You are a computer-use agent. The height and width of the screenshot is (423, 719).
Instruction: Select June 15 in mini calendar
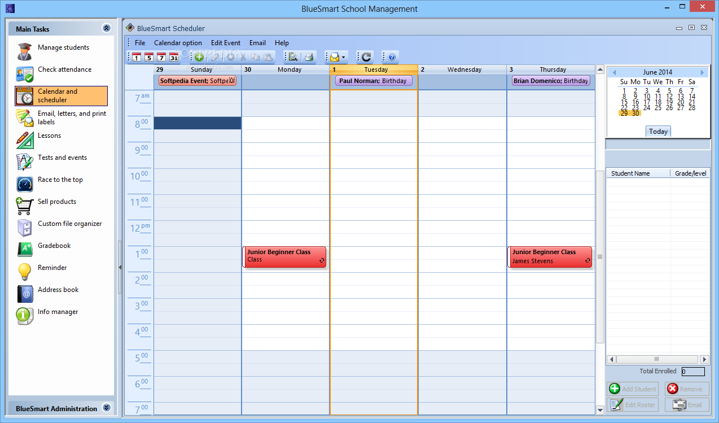tap(624, 102)
